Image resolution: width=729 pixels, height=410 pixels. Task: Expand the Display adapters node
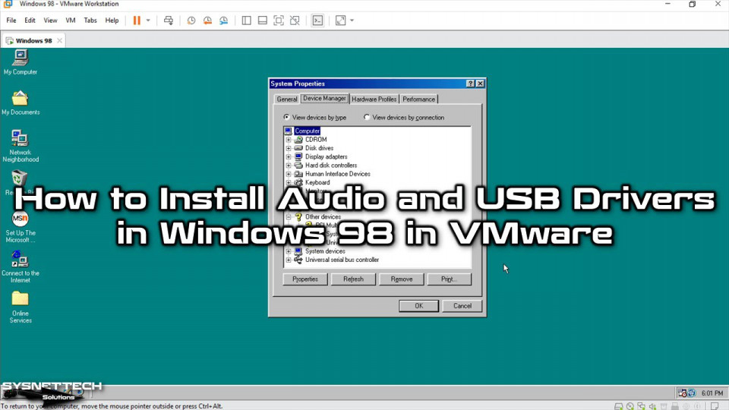pyautogui.click(x=289, y=156)
